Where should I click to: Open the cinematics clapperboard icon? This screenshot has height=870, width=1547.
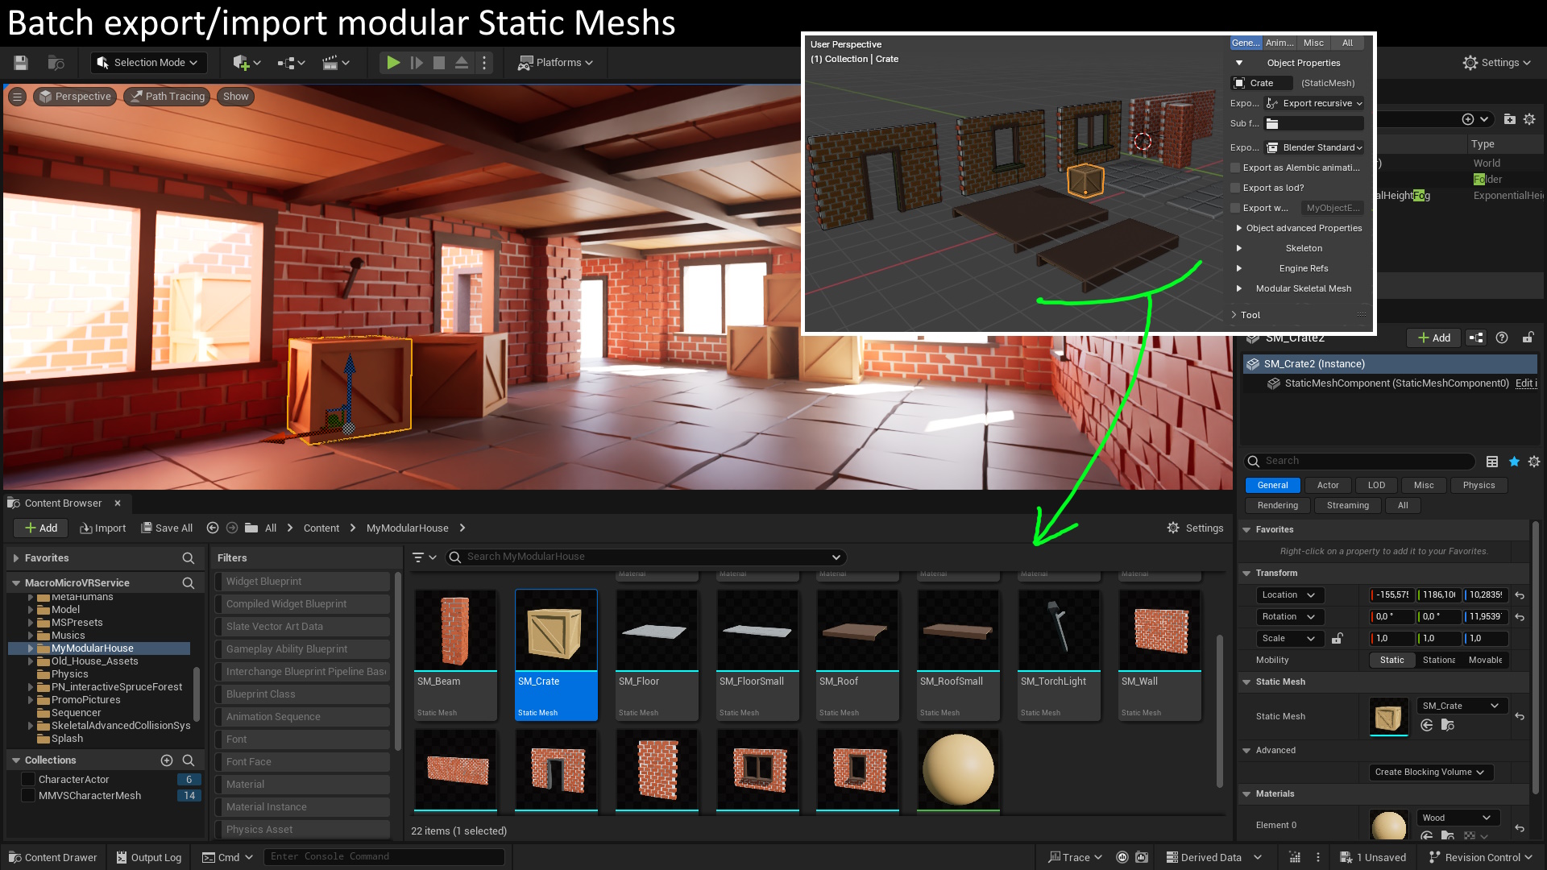(335, 63)
